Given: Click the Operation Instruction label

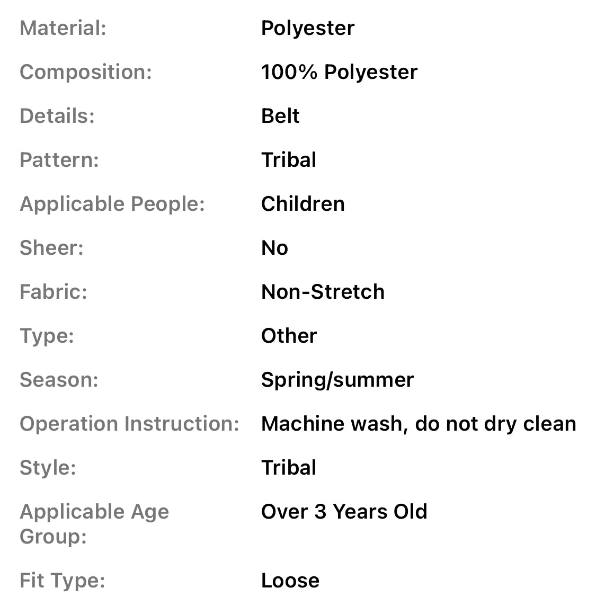Looking at the screenshot, I should 130,424.
